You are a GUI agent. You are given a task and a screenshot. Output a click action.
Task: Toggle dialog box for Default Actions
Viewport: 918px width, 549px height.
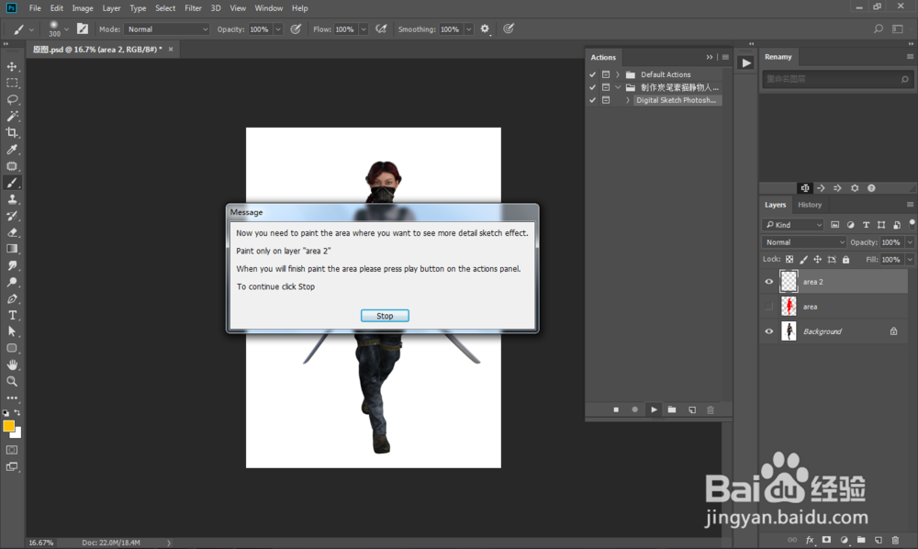(x=606, y=74)
